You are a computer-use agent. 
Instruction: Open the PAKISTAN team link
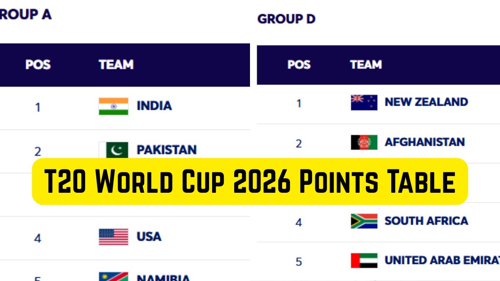[x=167, y=150]
